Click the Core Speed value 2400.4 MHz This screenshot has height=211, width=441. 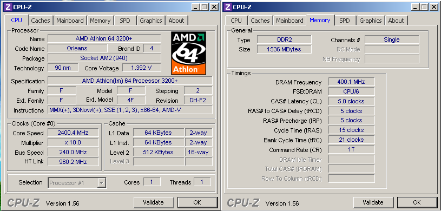(73, 133)
